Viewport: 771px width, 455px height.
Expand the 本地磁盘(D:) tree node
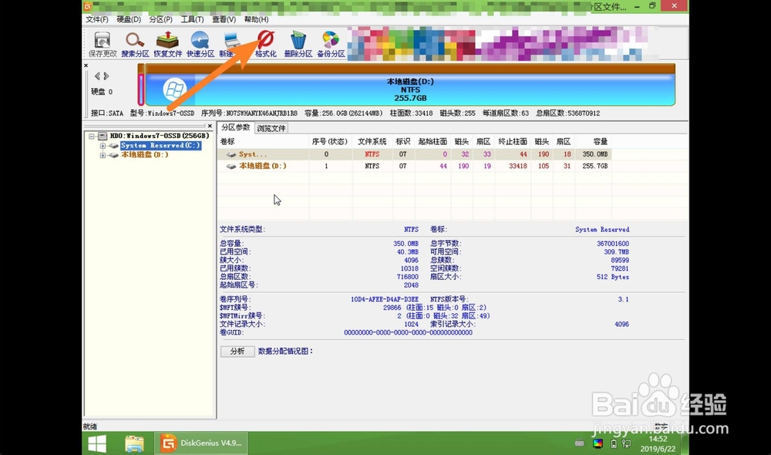click(x=103, y=155)
